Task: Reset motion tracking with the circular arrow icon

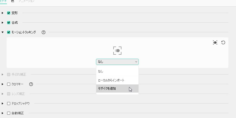Action: [223, 42]
